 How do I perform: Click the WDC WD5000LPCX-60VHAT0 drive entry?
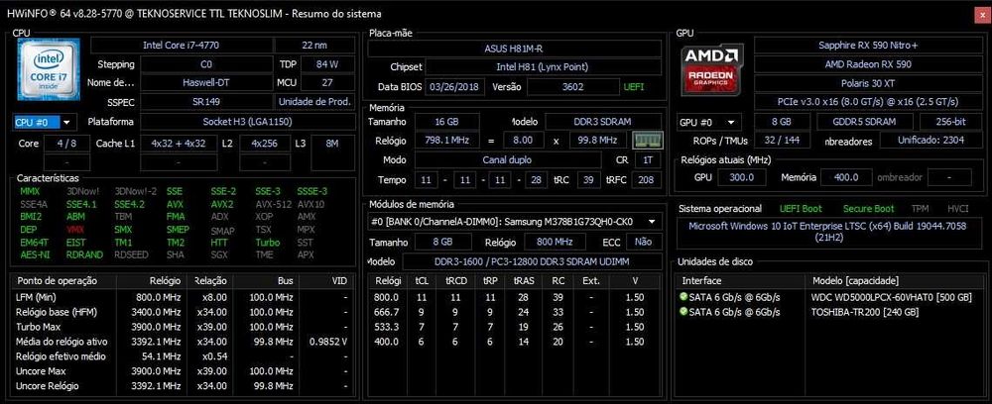(x=891, y=297)
